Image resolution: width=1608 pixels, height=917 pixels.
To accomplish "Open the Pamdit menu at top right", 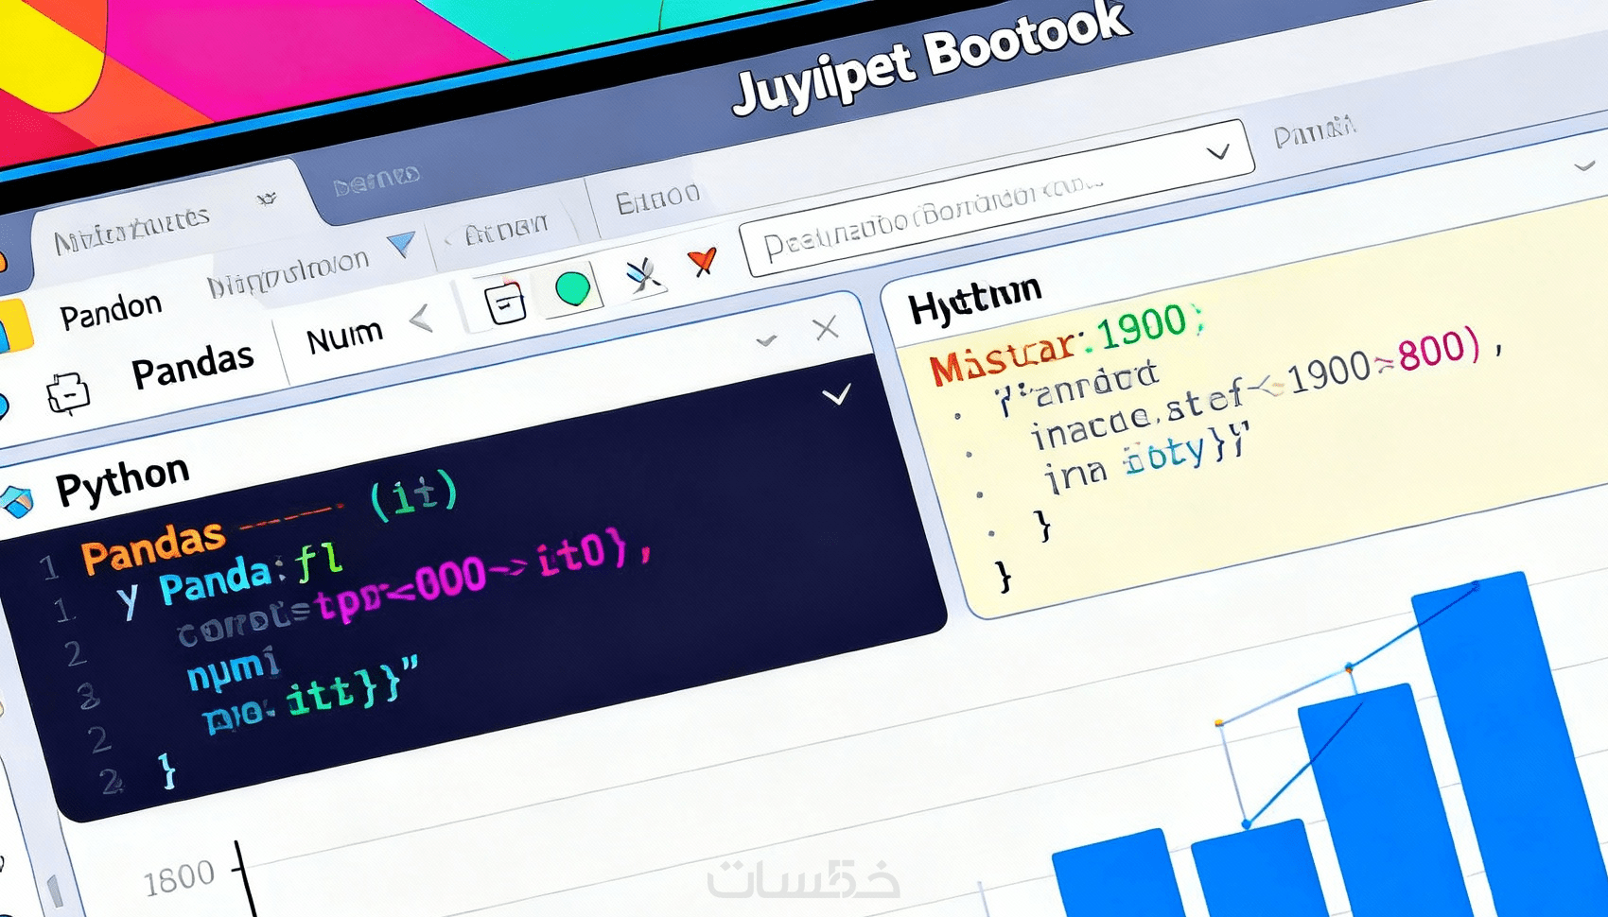I will [1315, 131].
